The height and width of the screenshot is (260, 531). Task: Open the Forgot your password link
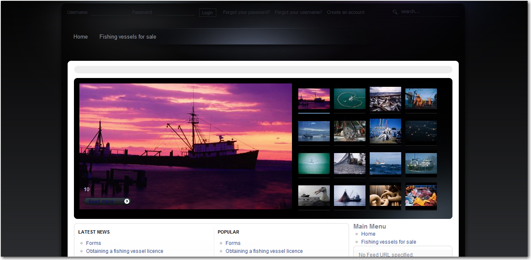click(x=246, y=12)
